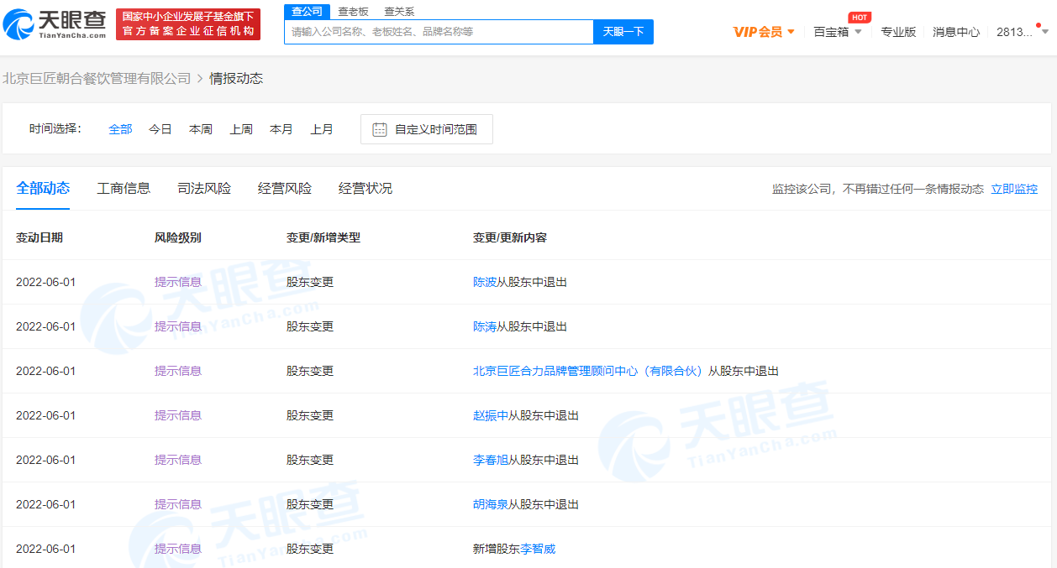Click the 立即监控 link

coord(1014,189)
